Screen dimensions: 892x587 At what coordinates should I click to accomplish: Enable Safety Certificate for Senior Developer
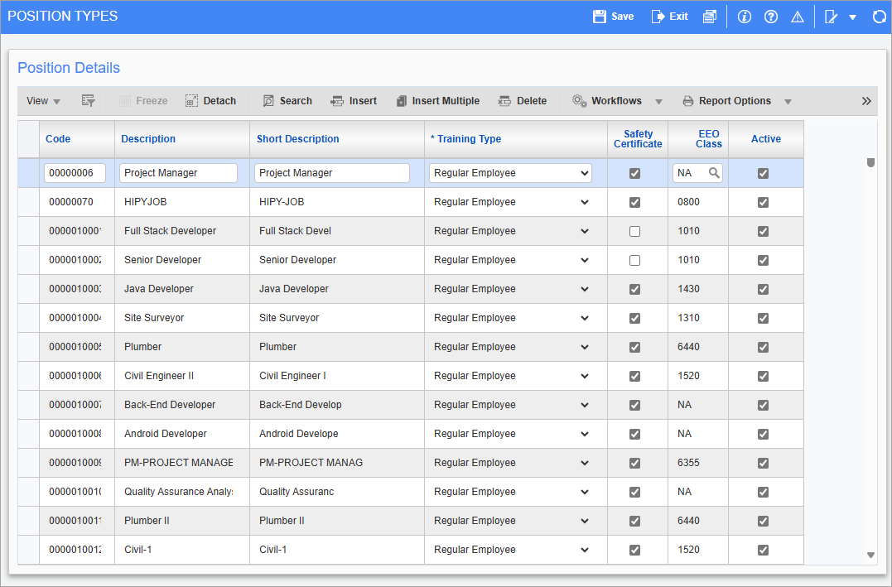(635, 261)
